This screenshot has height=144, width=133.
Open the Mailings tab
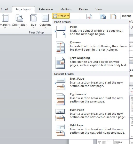[x=66, y=9]
